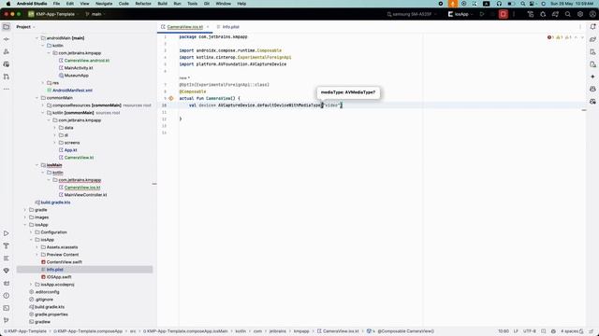Open the Git version control icon

pyautogui.click(x=7, y=320)
